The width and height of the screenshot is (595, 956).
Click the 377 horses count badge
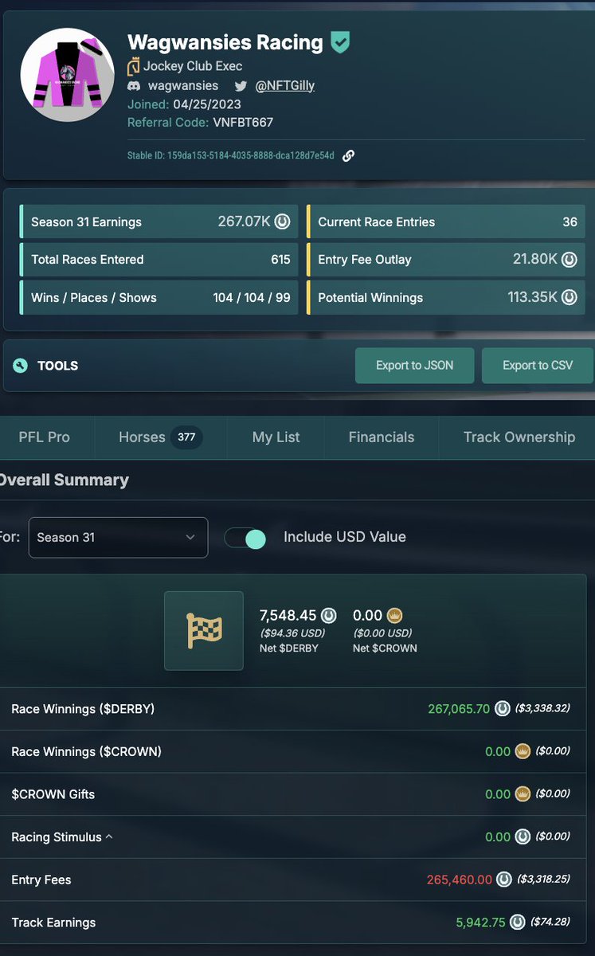tap(187, 437)
